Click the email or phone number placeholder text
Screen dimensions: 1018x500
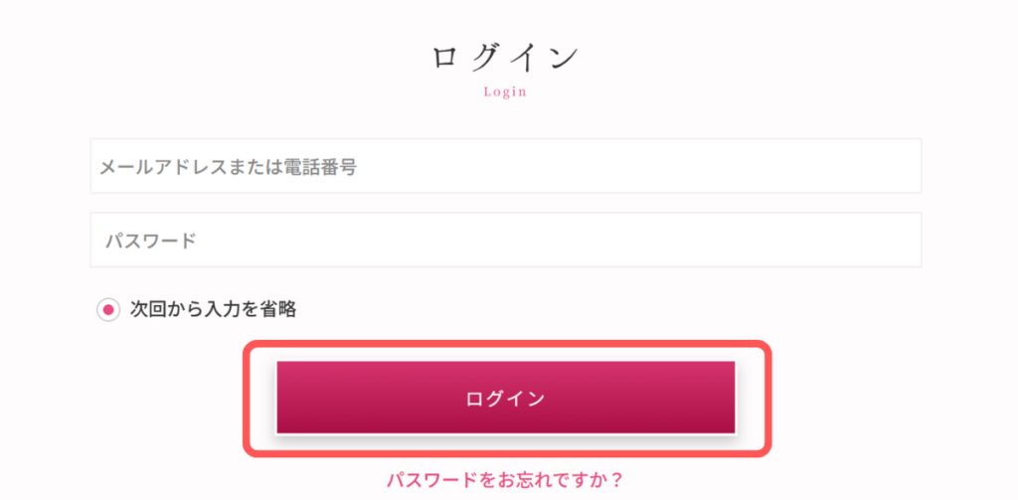coord(228,167)
